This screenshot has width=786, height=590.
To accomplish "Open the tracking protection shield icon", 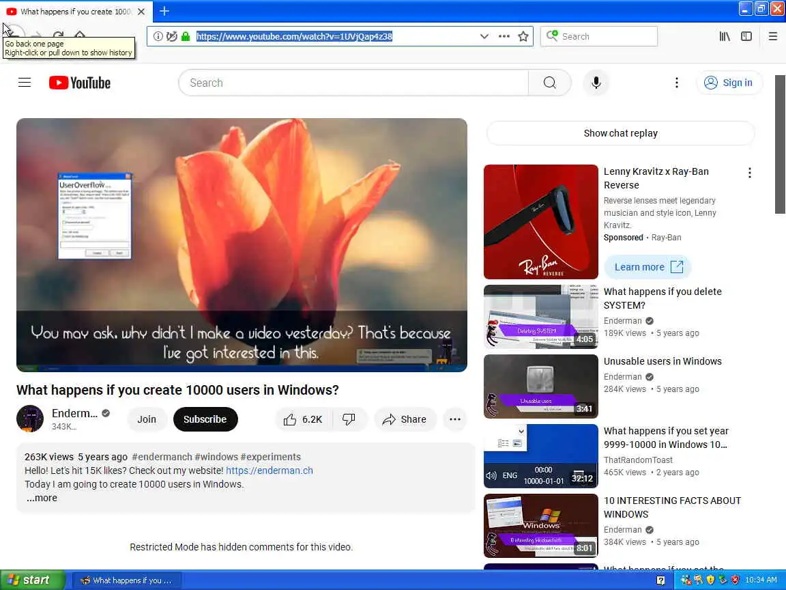I will [x=172, y=36].
